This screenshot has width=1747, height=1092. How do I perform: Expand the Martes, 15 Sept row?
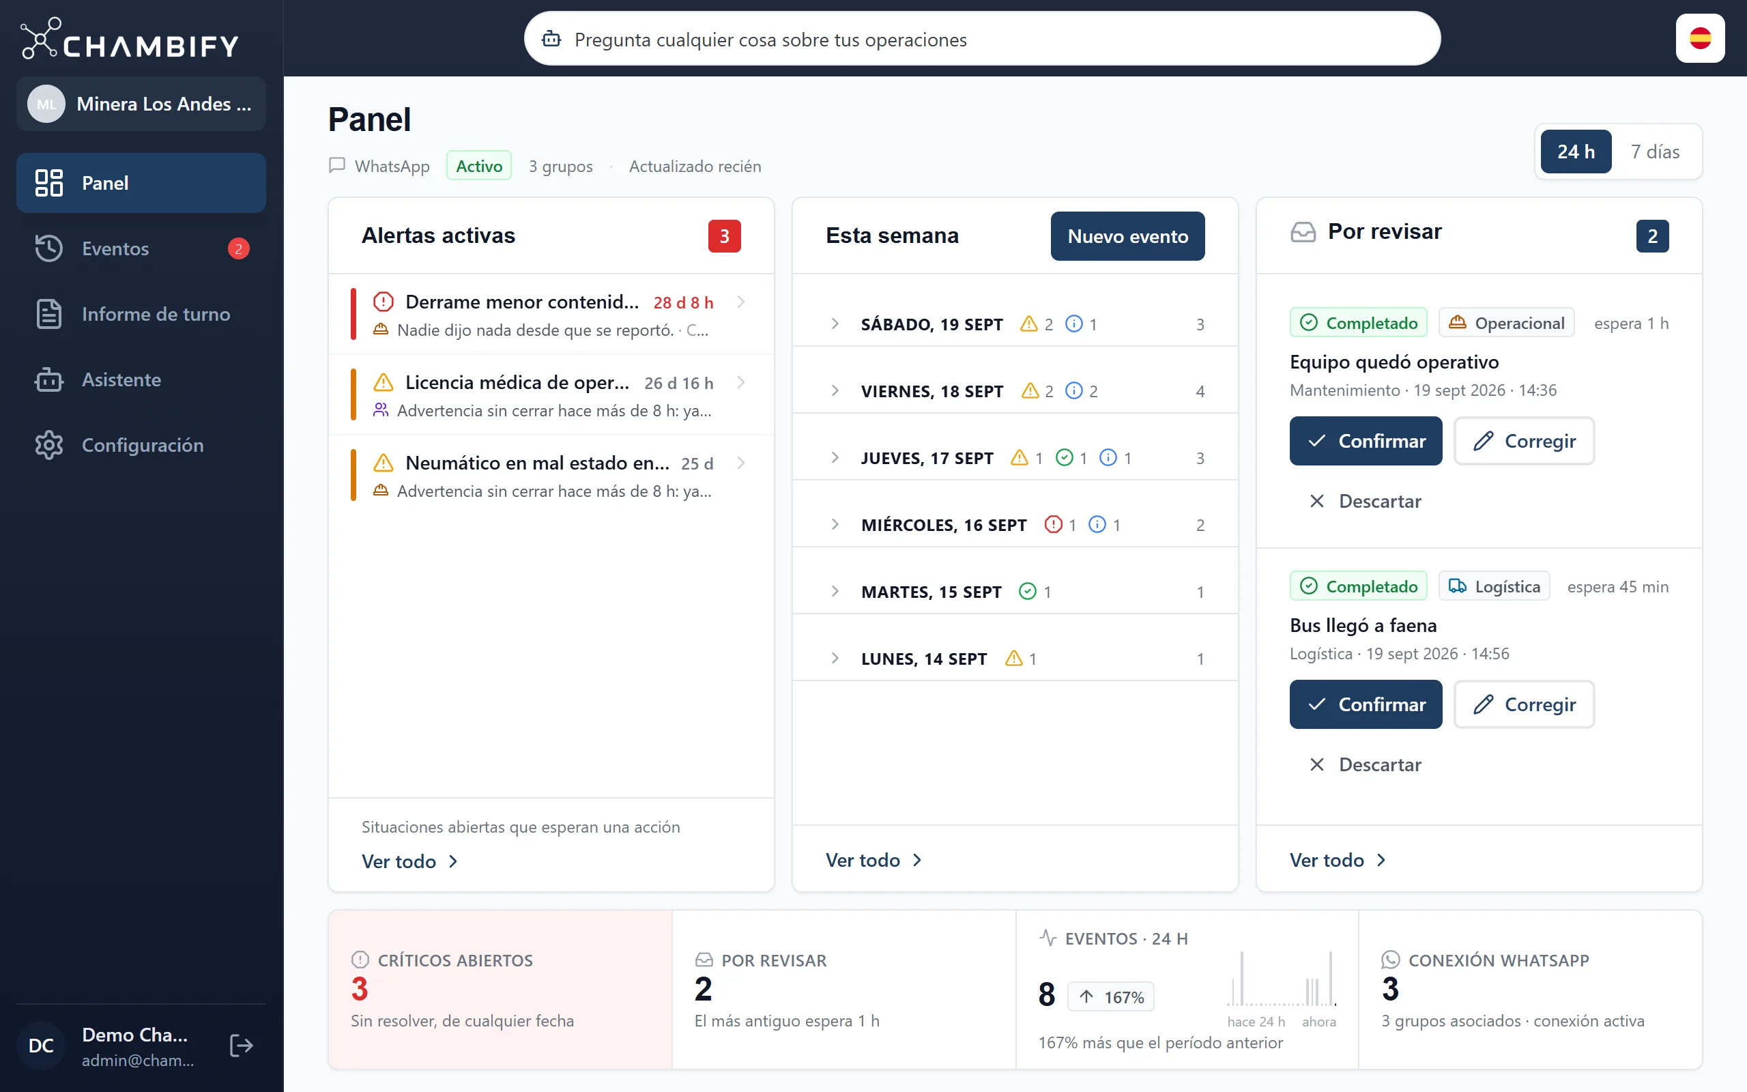click(x=1015, y=592)
